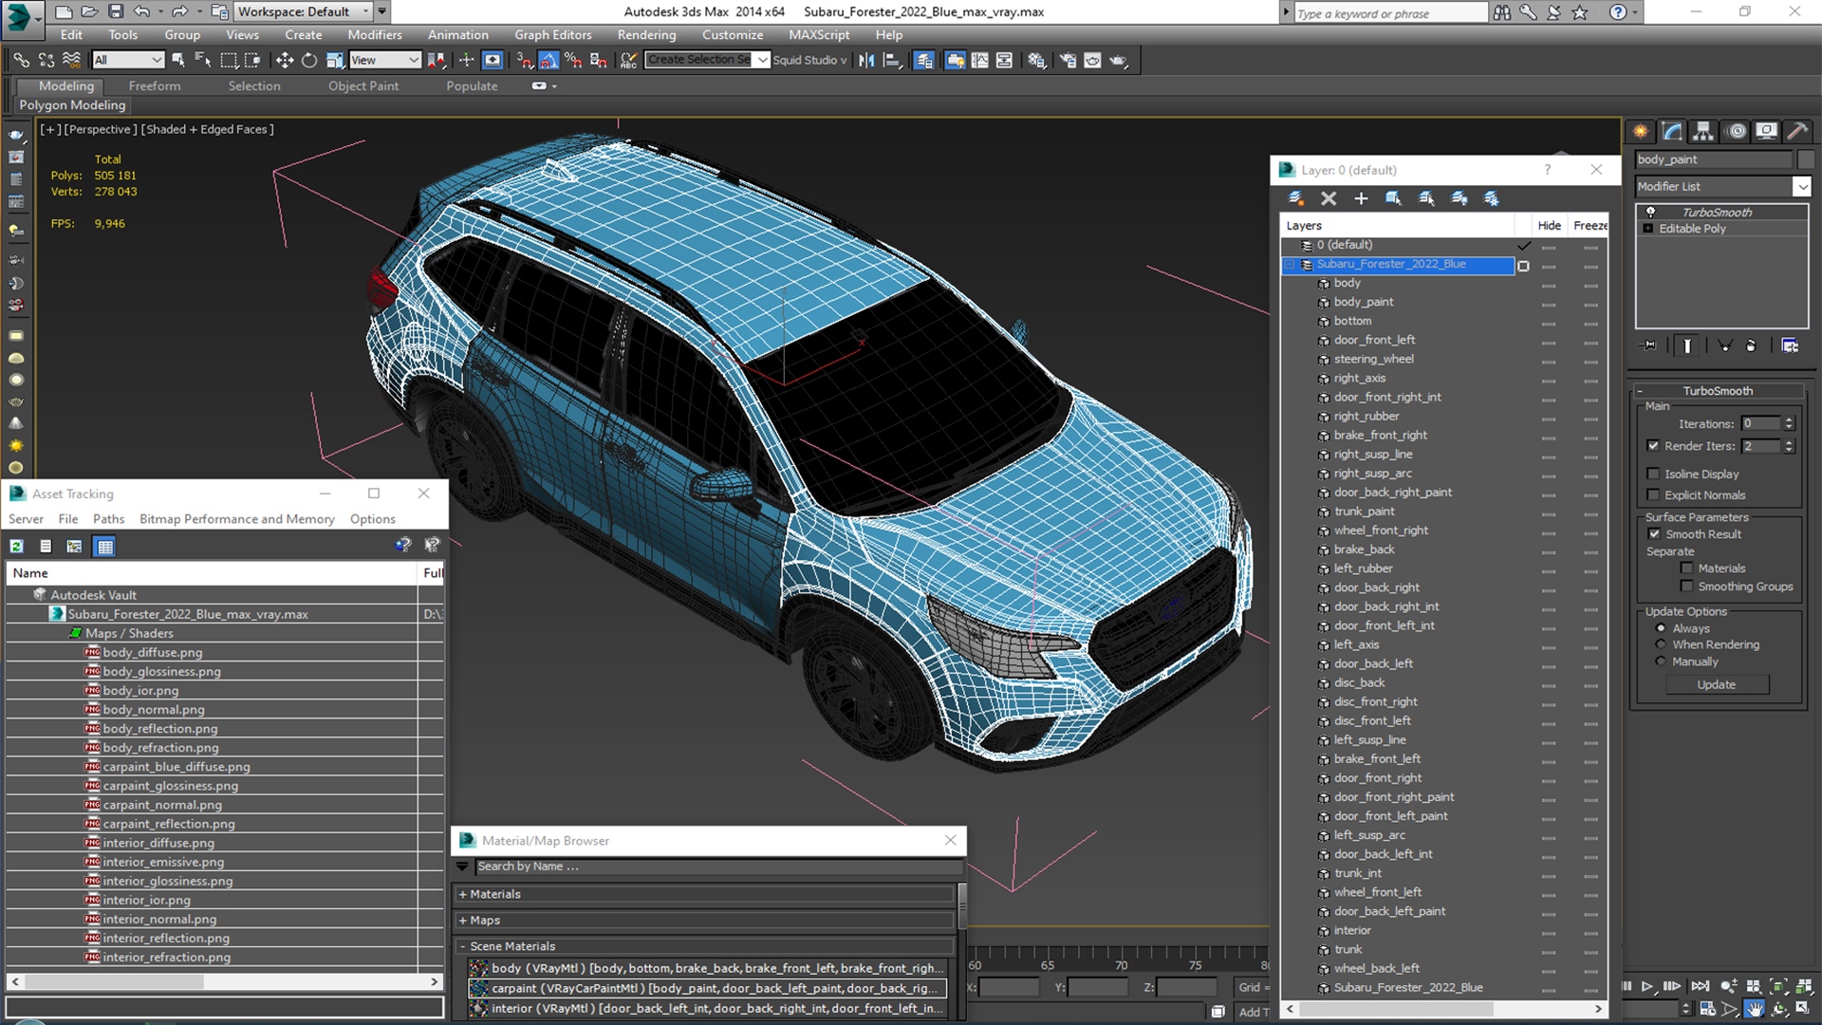Open selection filter All dropdown
Viewport: 1822px width, 1025px height.
pyautogui.click(x=129, y=60)
